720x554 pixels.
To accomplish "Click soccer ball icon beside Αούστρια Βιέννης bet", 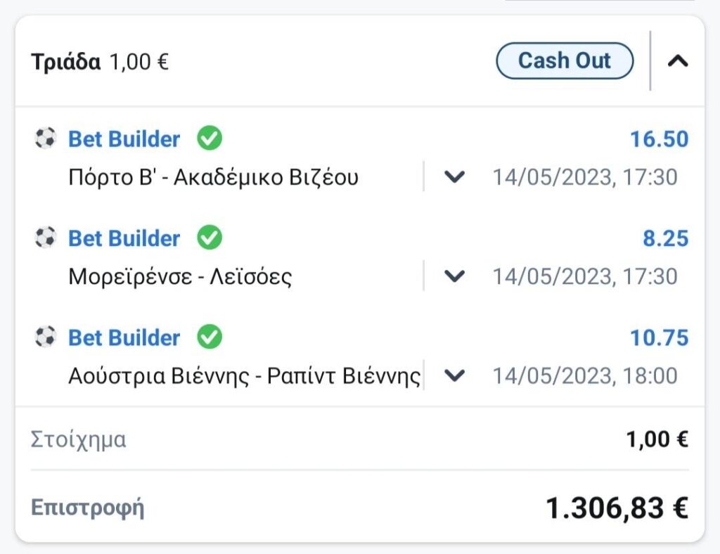I will click(x=45, y=337).
